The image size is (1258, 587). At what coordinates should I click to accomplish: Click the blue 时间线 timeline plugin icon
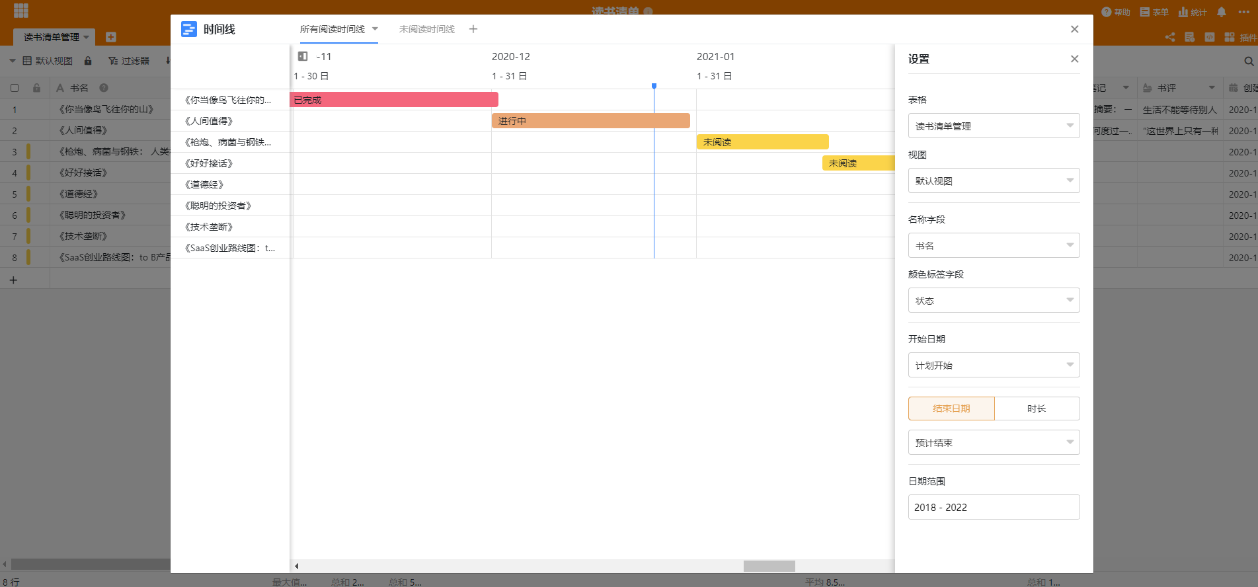(189, 29)
